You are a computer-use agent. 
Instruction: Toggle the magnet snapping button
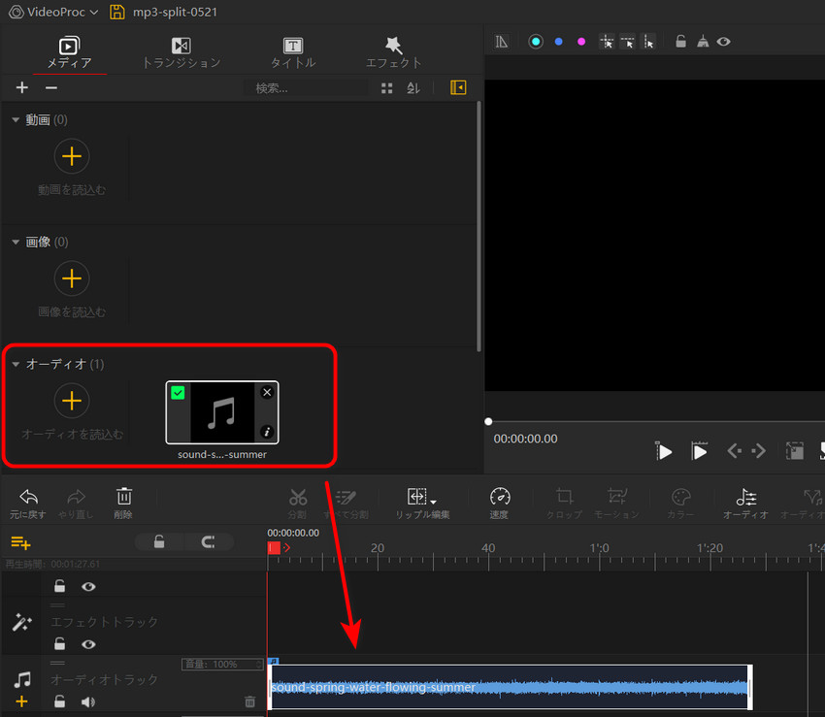click(209, 541)
